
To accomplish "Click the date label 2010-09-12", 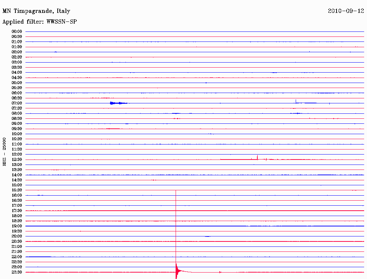I will coord(346,11).
